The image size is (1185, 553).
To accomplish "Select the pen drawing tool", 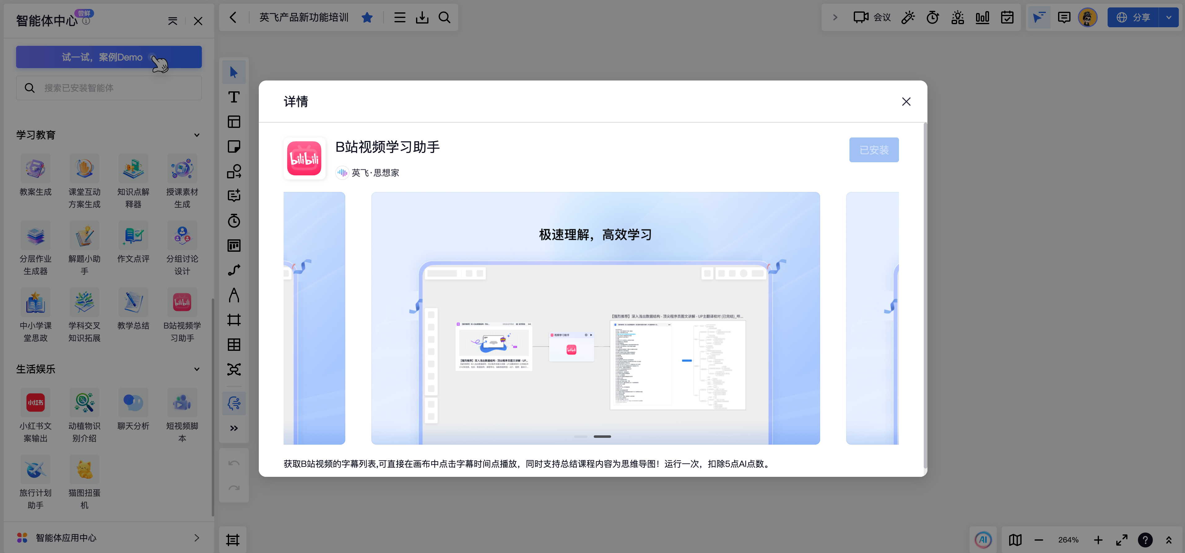I will click(x=234, y=295).
